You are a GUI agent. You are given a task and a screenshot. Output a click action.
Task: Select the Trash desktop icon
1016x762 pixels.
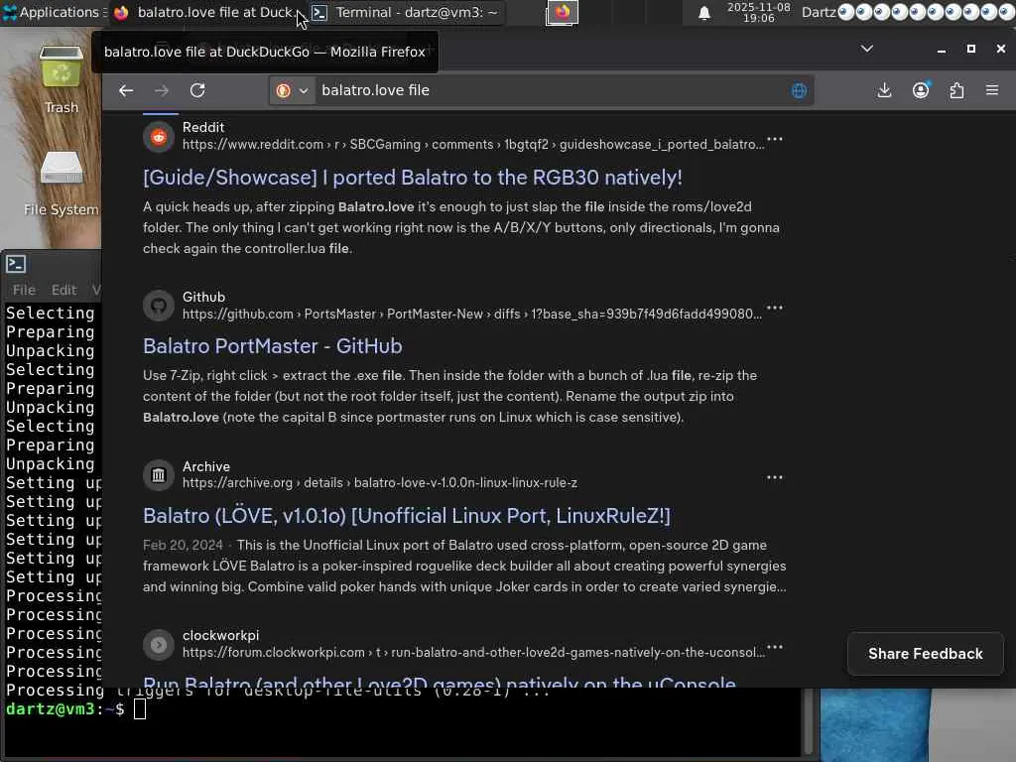(x=62, y=79)
